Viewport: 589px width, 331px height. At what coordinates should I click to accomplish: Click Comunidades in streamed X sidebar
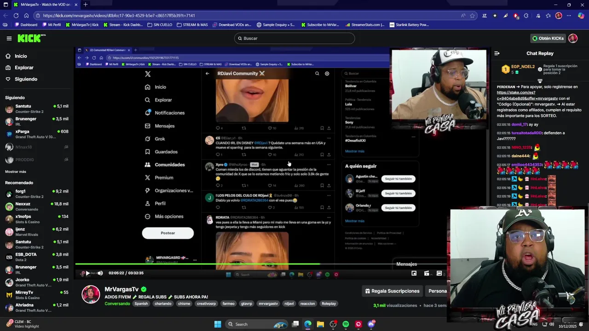pos(166,165)
